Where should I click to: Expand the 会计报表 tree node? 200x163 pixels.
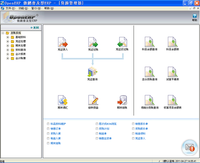coord(8,54)
